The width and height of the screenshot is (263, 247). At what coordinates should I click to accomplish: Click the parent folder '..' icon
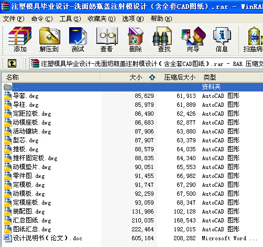tap(8, 87)
